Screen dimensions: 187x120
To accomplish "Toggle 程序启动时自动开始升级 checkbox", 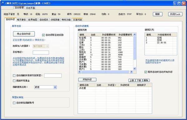I will (x=146, y=72).
